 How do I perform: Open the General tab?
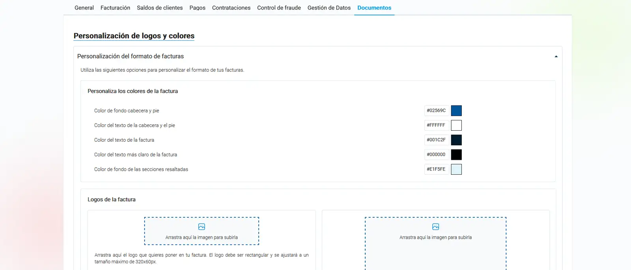(x=84, y=8)
